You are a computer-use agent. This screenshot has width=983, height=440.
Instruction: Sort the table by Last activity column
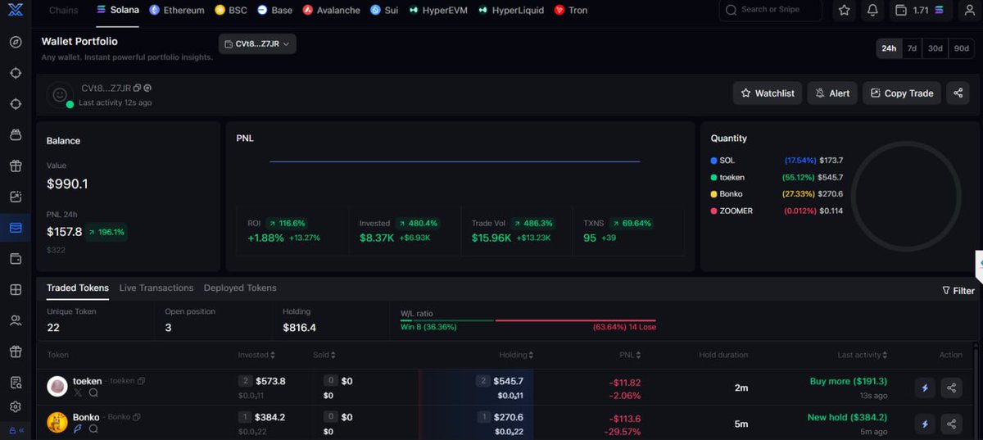862,355
